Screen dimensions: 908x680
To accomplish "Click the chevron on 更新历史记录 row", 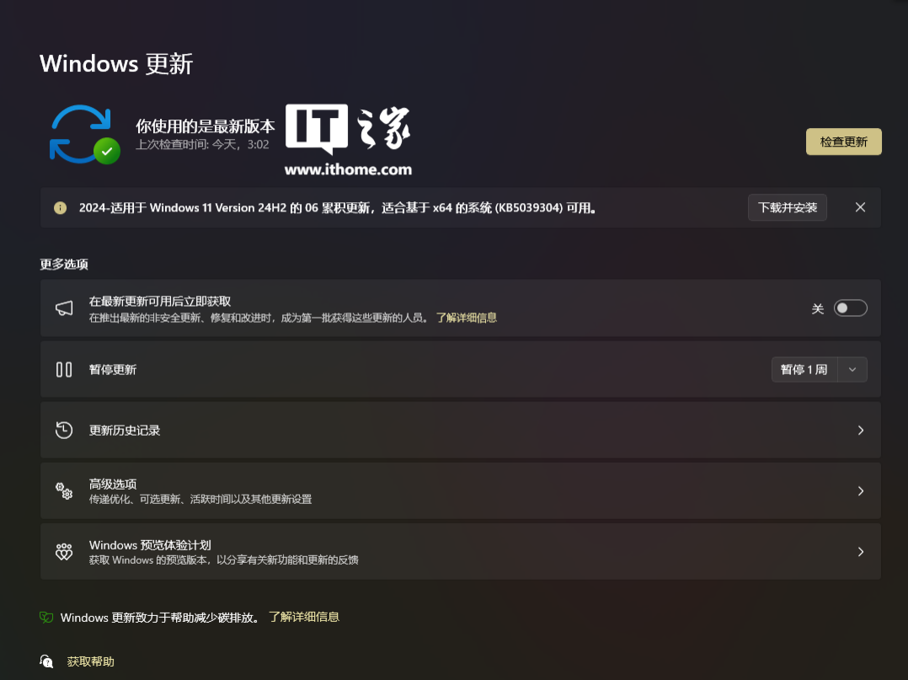I will 861,430.
